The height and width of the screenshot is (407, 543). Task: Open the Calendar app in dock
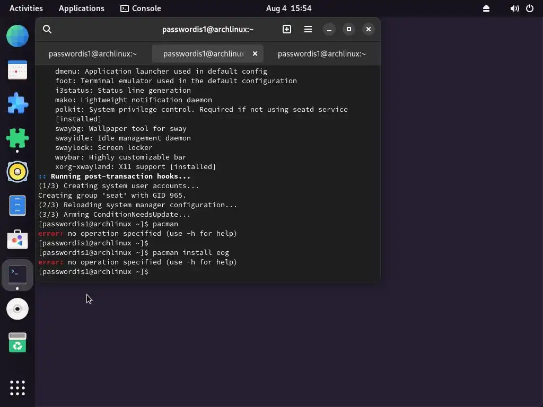coord(17,70)
